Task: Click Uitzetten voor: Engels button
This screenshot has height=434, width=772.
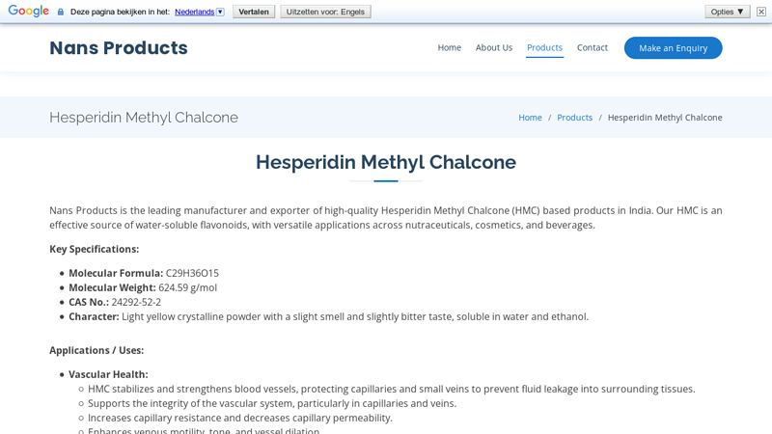Action: (325, 12)
